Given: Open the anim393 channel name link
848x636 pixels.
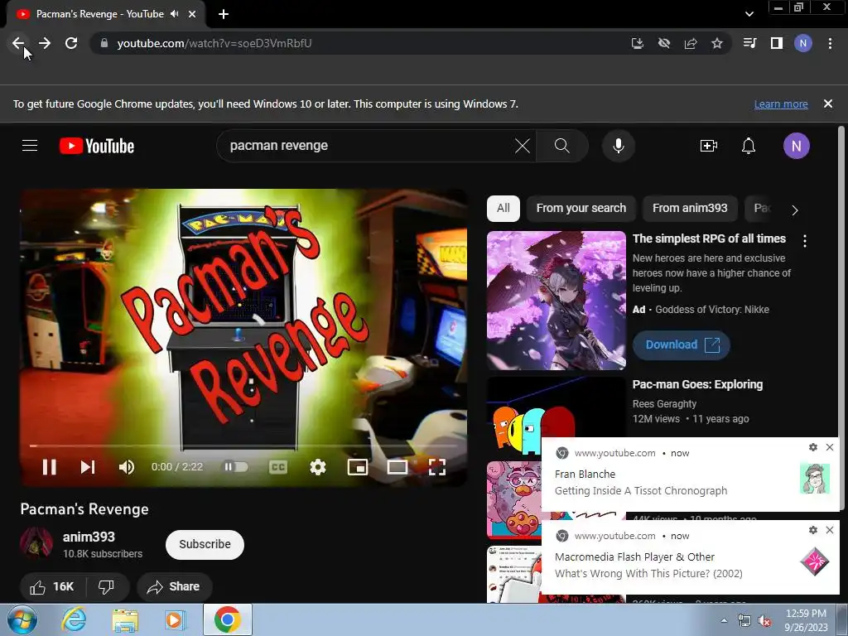Looking at the screenshot, I should tap(89, 537).
